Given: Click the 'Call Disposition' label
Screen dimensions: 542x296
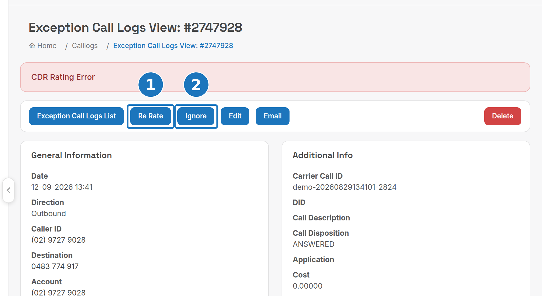Looking at the screenshot, I should [x=321, y=233].
